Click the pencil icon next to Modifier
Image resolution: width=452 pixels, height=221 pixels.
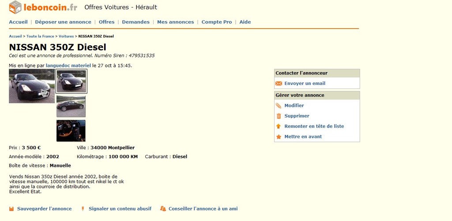click(279, 106)
